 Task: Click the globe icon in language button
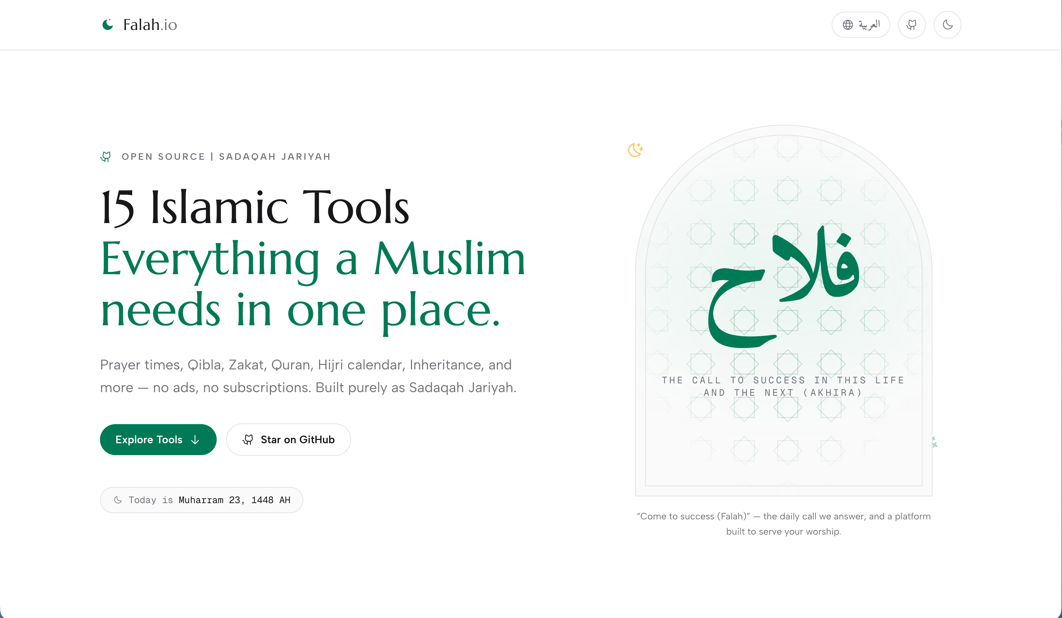tap(847, 25)
